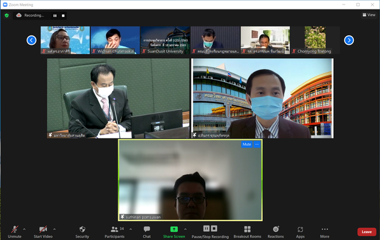Select Chomyong Toatong's video thumbnail
The width and height of the screenshot is (380, 240).
[x=315, y=40]
